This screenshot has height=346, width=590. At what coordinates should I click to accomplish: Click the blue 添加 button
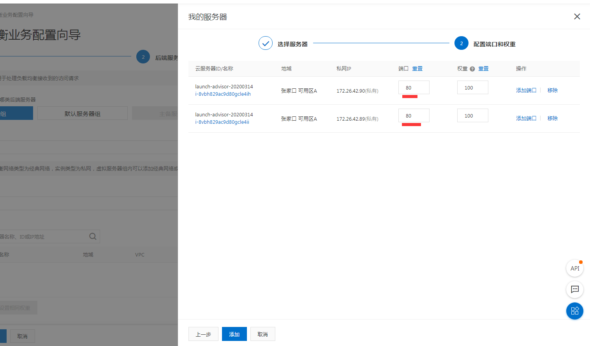[234, 334]
